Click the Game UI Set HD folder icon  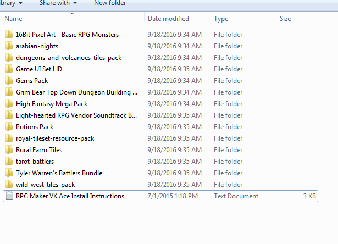click(x=9, y=69)
